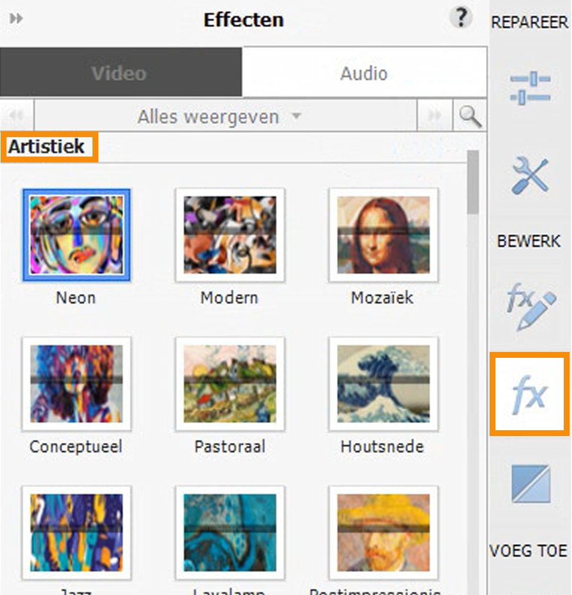The width and height of the screenshot is (572, 595).
Task: Select the Neon effect thumbnail
Action: coord(77,235)
